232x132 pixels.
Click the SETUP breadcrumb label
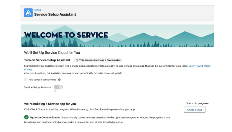coord(38,10)
